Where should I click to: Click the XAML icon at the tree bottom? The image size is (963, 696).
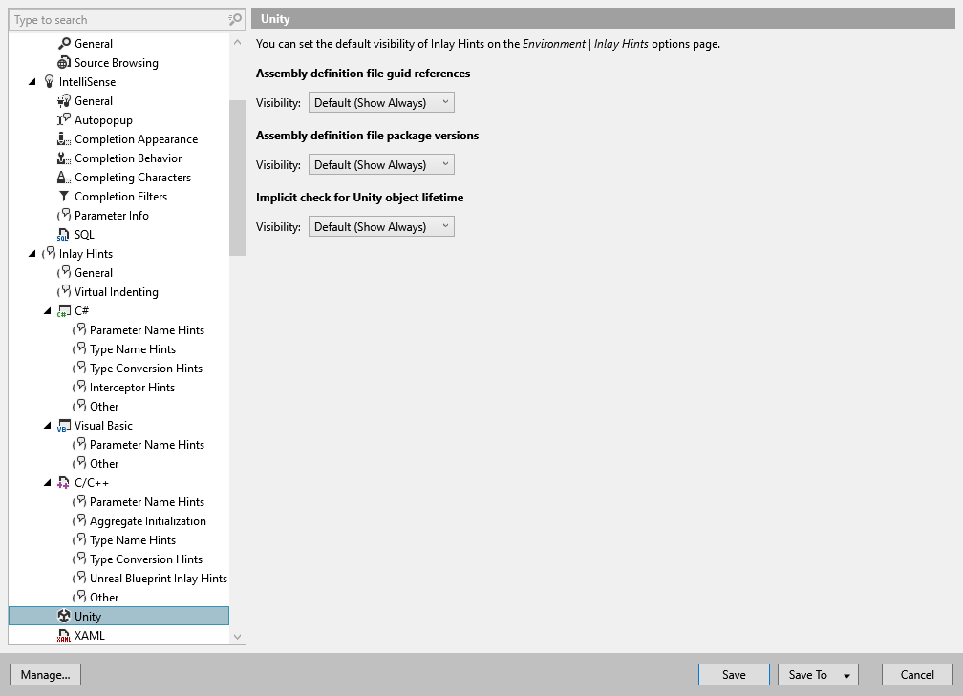click(63, 635)
